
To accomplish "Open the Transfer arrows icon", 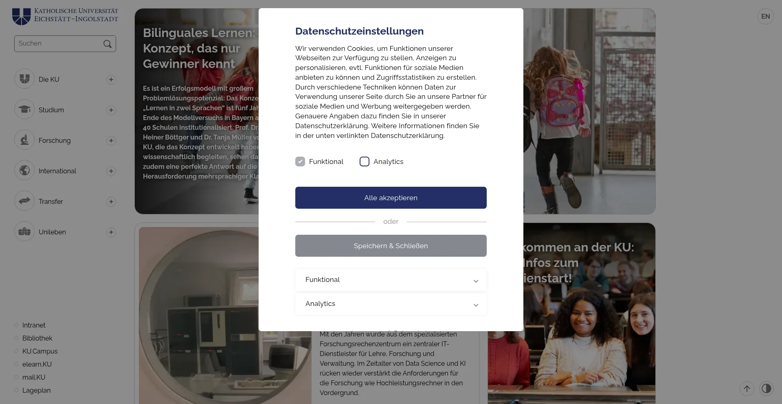I will coord(24,201).
